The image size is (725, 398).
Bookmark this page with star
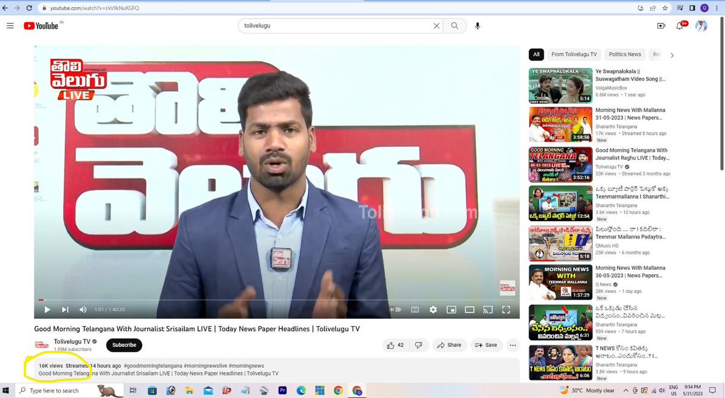click(x=666, y=8)
